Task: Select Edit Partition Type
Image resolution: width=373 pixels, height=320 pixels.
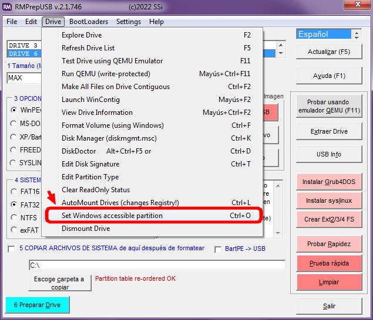Action: click(153, 177)
